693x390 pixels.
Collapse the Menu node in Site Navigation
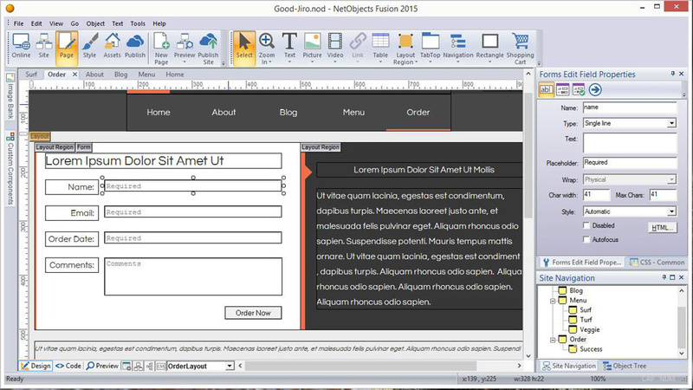pos(551,300)
